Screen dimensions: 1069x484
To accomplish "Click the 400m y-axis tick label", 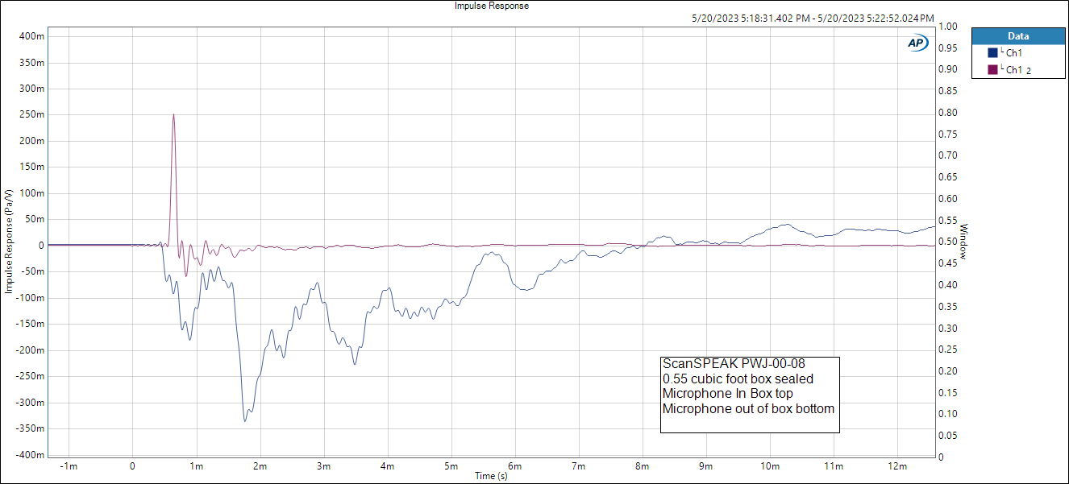I will point(31,36).
